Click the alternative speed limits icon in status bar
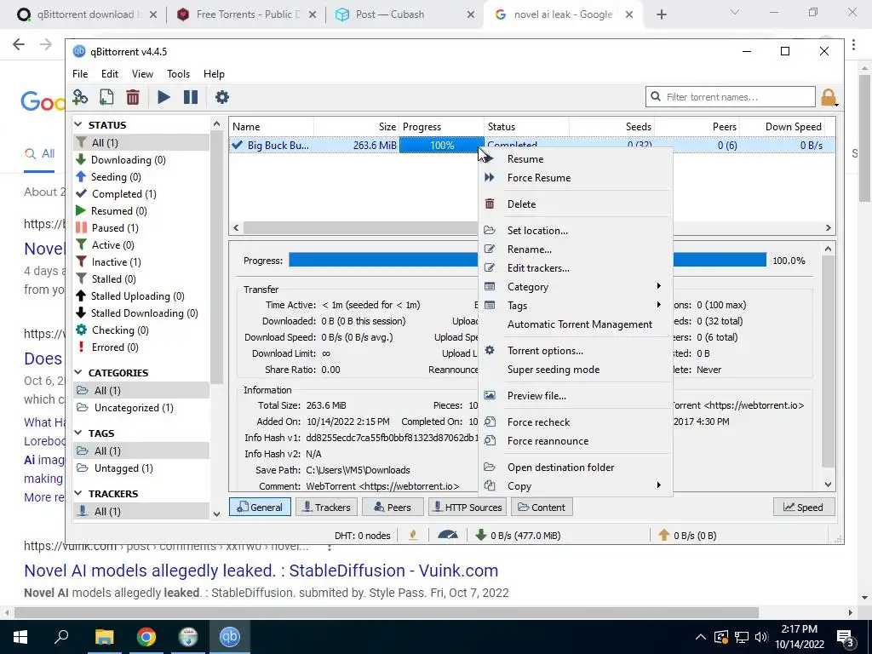Image resolution: width=872 pixels, height=654 pixels. click(448, 536)
